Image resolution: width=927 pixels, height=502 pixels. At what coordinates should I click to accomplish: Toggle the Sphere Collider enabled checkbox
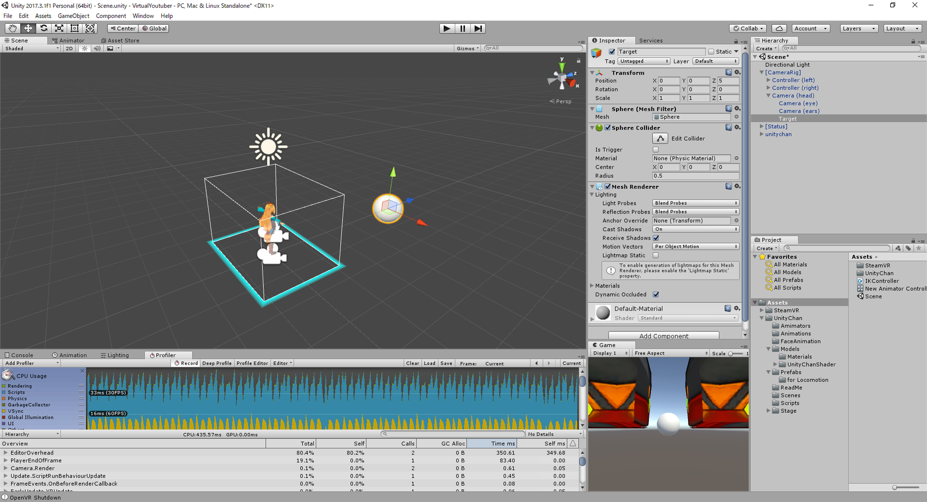(x=608, y=128)
